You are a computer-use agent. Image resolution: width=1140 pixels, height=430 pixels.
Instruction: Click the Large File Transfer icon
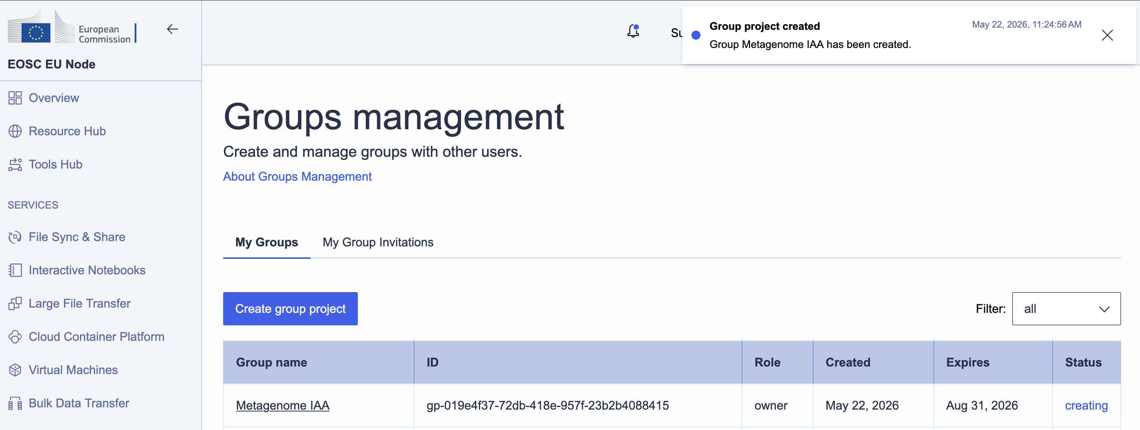pos(15,303)
